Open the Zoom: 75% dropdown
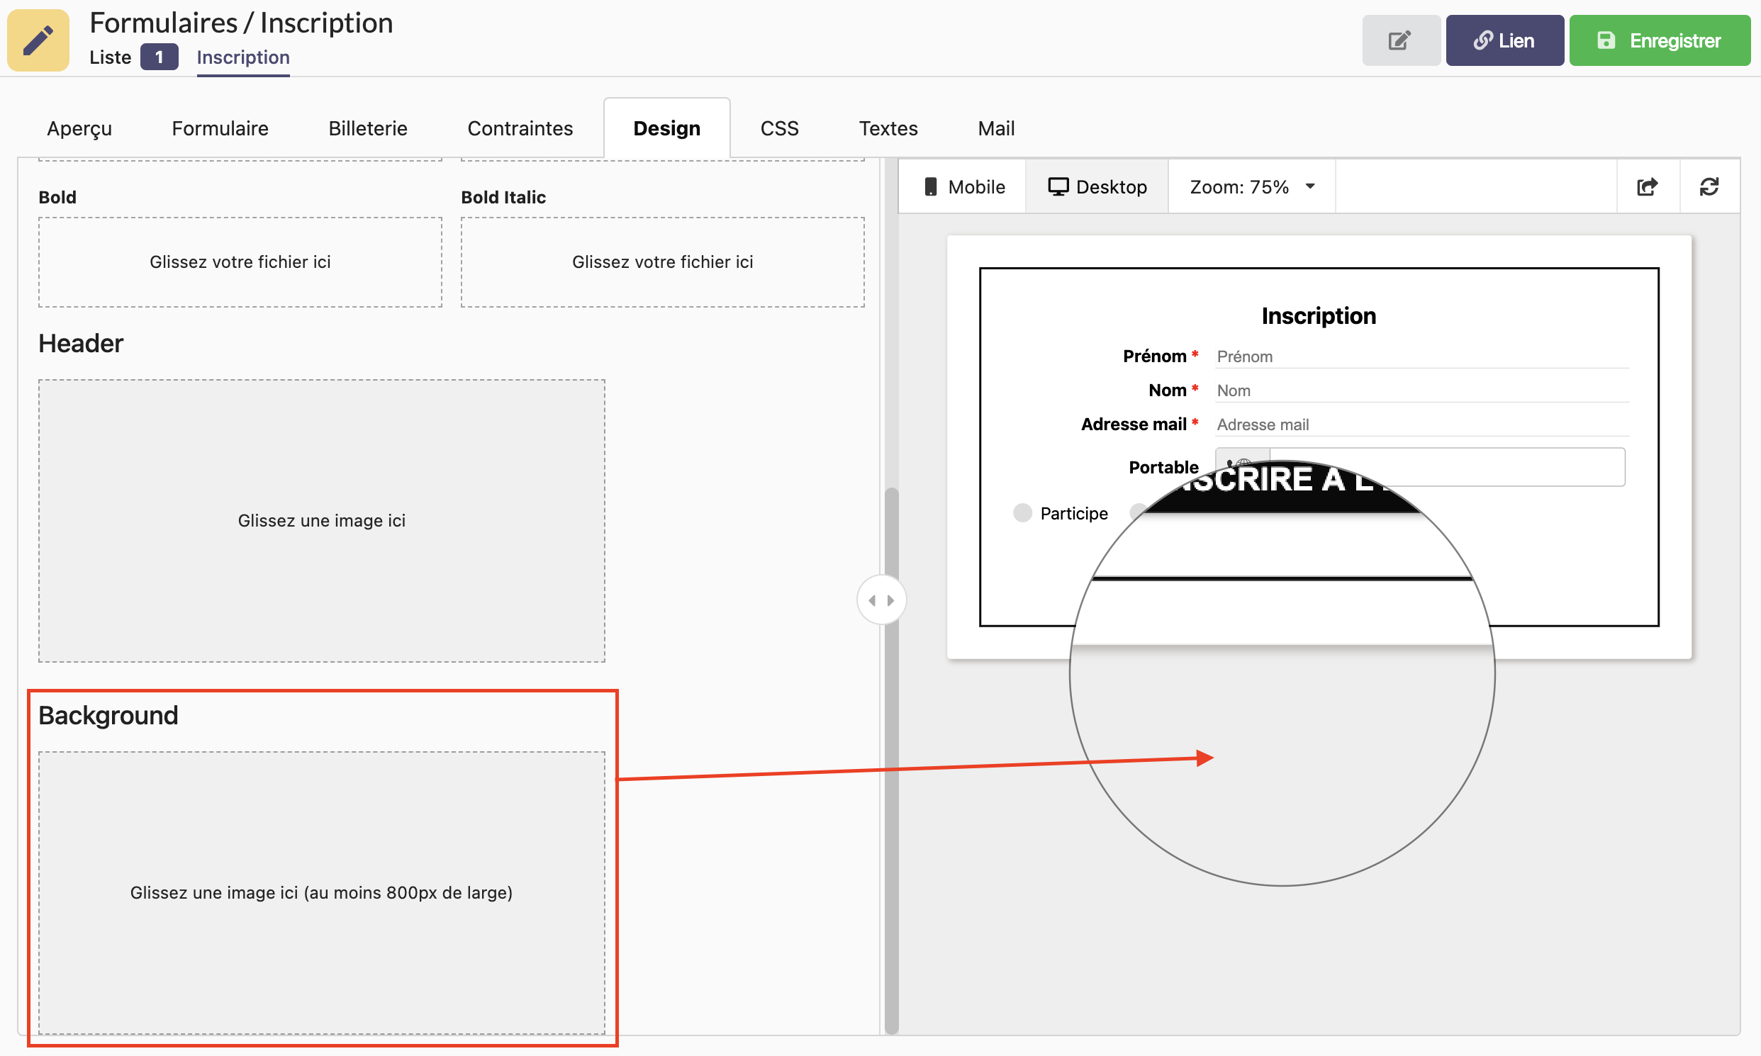The image size is (1761, 1056). (x=1251, y=187)
